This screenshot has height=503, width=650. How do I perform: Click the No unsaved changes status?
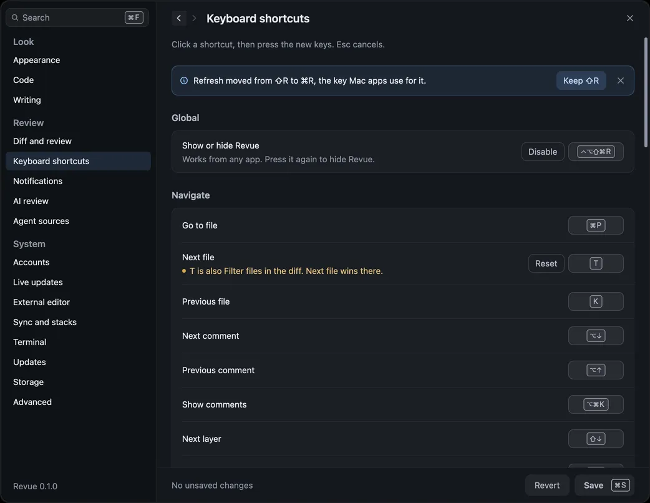tap(212, 485)
